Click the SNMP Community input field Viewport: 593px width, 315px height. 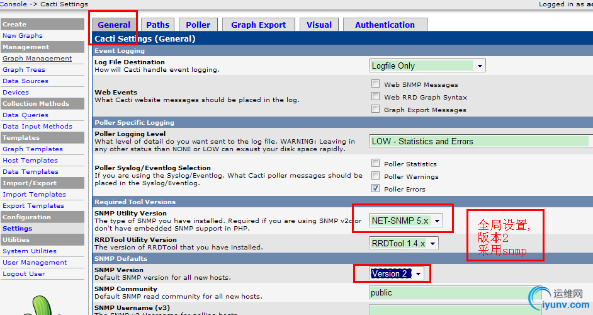coord(455,293)
